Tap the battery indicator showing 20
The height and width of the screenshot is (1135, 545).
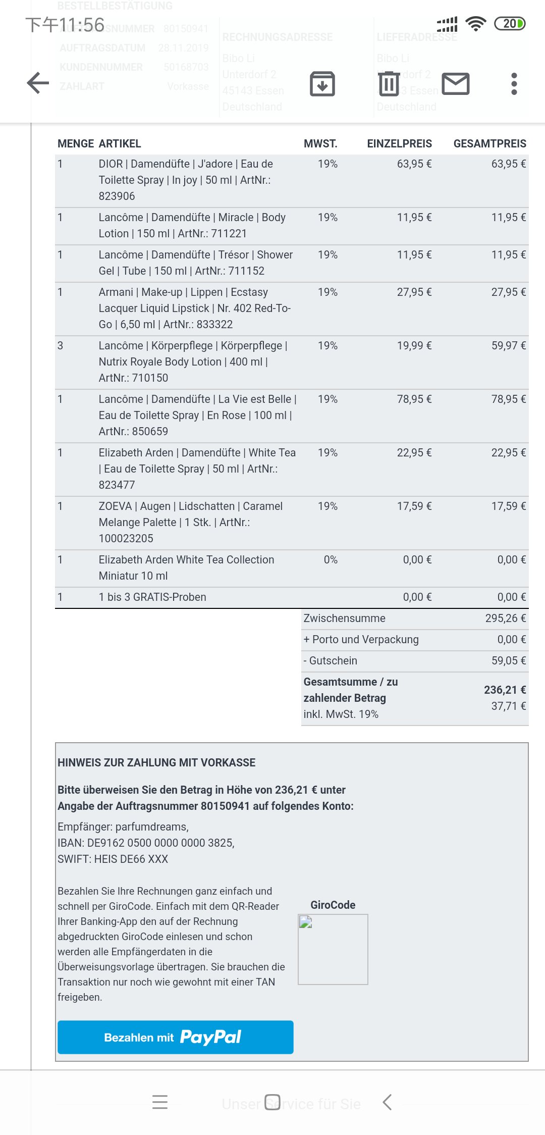(x=510, y=23)
